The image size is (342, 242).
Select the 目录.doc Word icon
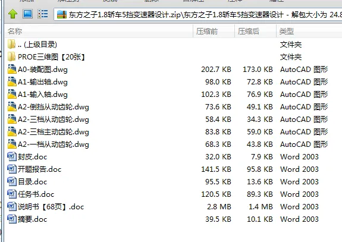coord(12,181)
